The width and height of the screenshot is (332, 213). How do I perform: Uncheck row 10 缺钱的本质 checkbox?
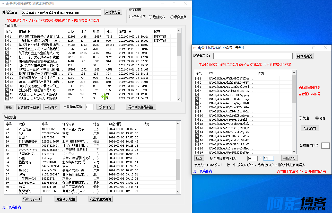coord(7,74)
